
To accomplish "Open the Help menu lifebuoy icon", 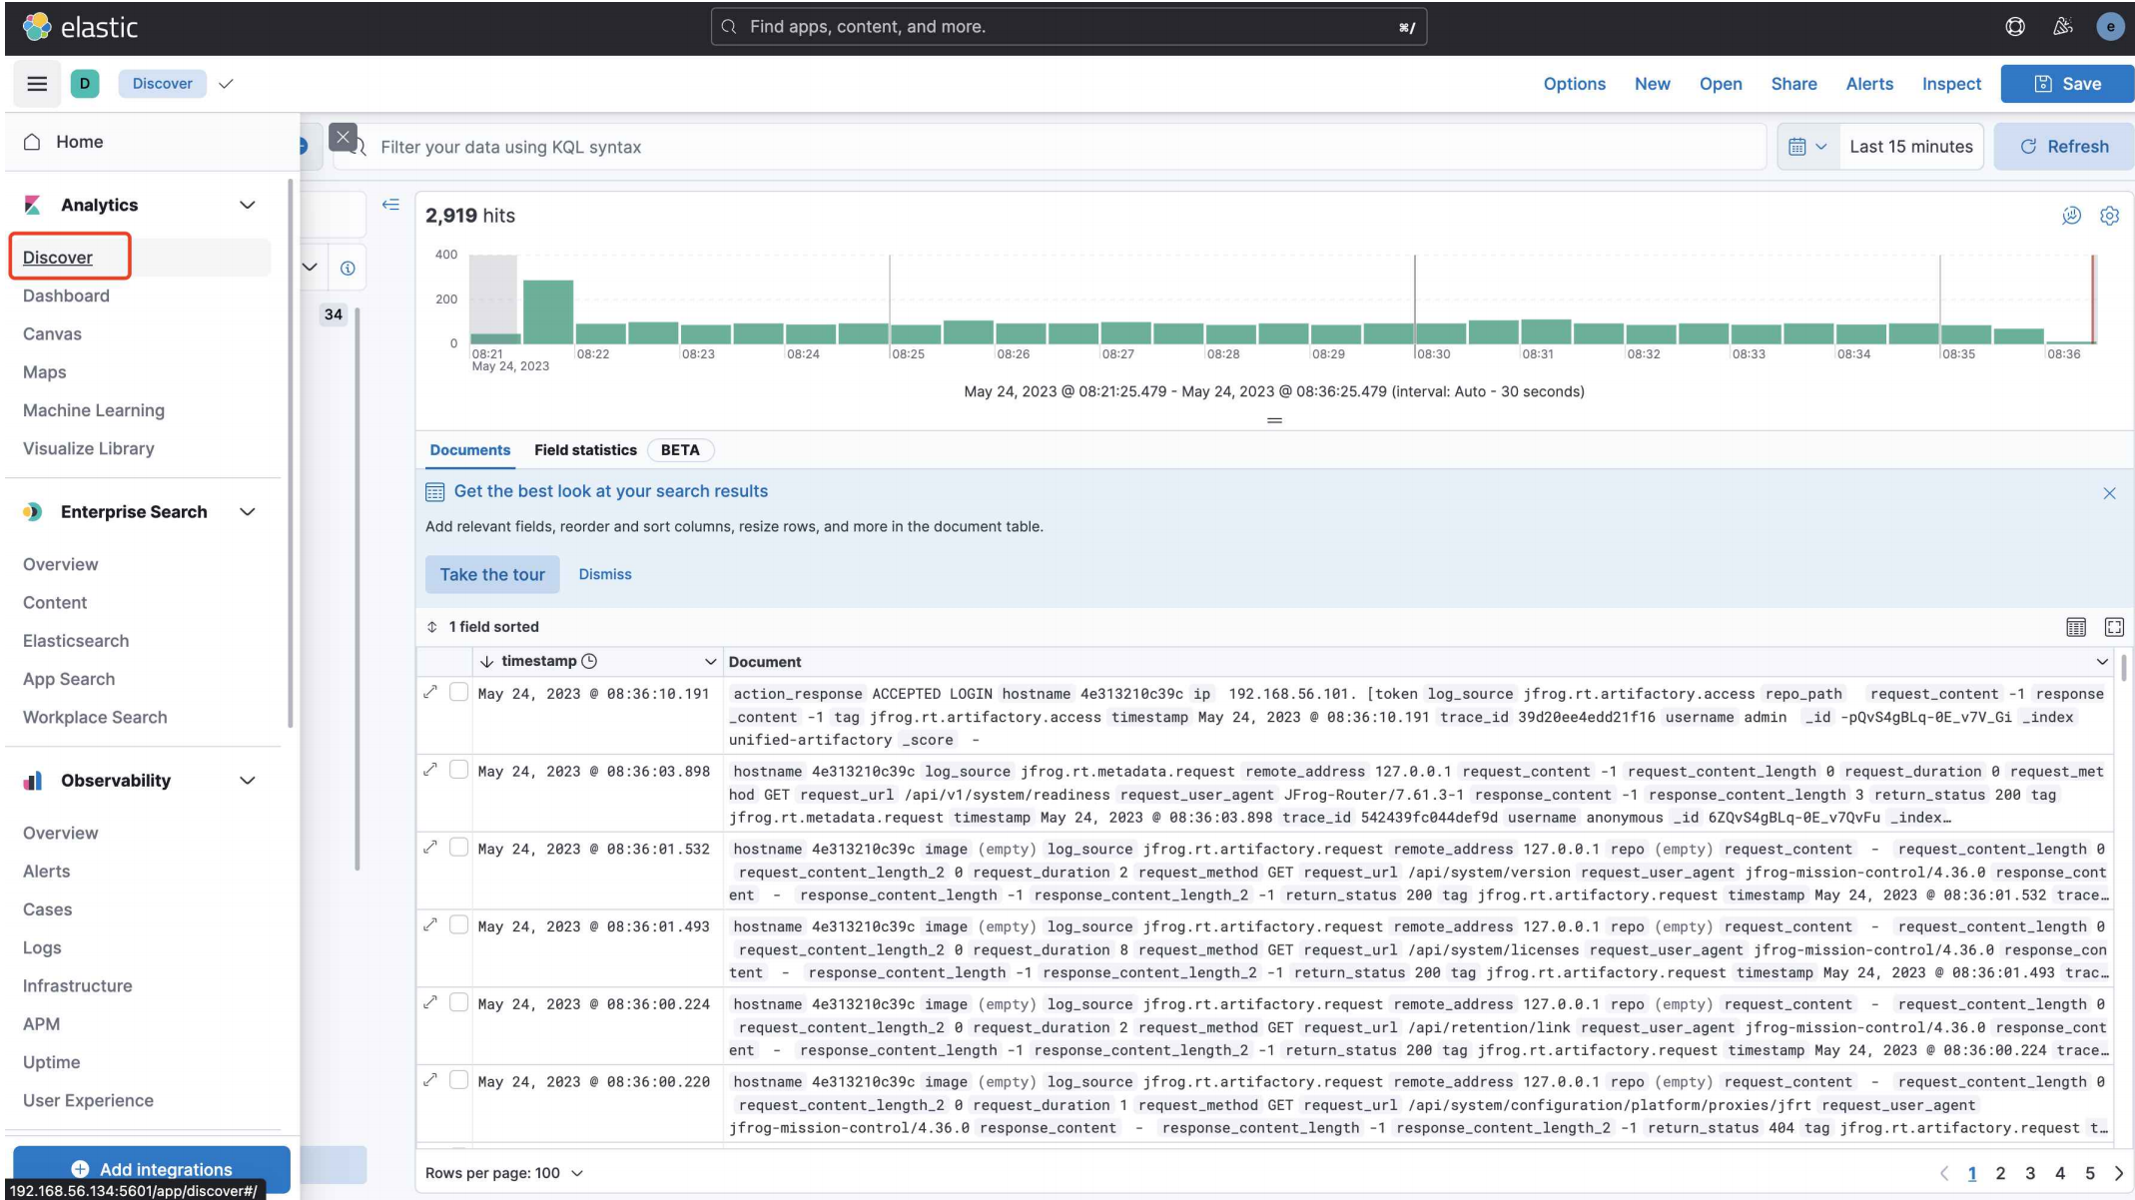I will tap(2015, 27).
